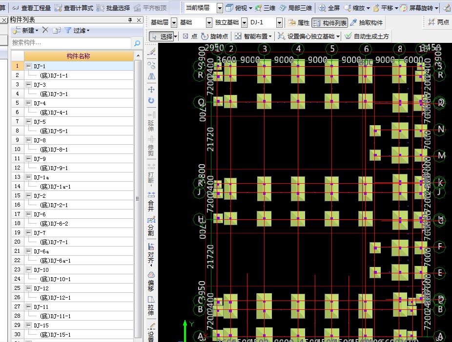Activate the 拾取构件 tool
Screen dimensions: 452x342
(x=367, y=22)
